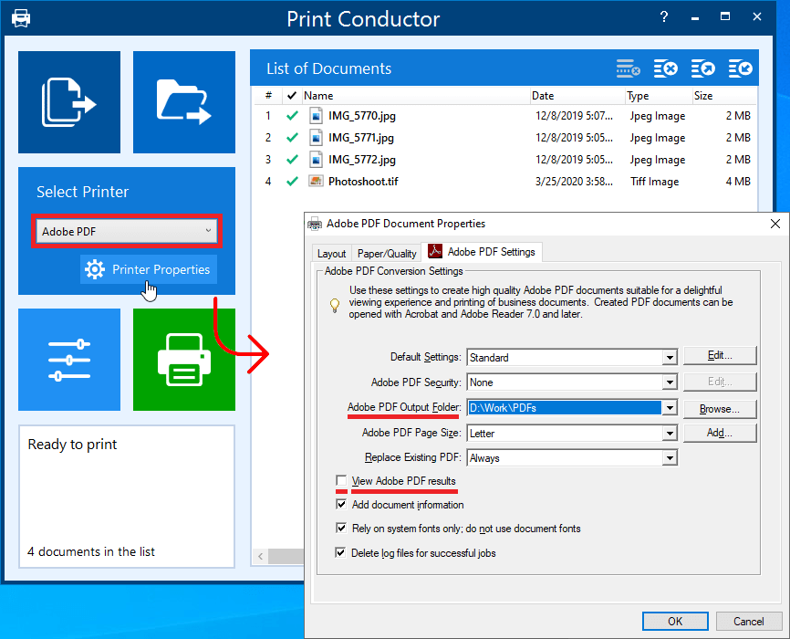This screenshot has width=790, height=639.
Task: Enable View Adobe PDF results checkbox
Action: [341, 481]
